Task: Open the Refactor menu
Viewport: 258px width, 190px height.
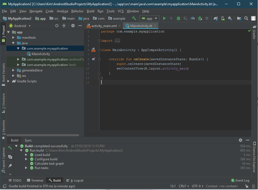Action: tap(77, 11)
